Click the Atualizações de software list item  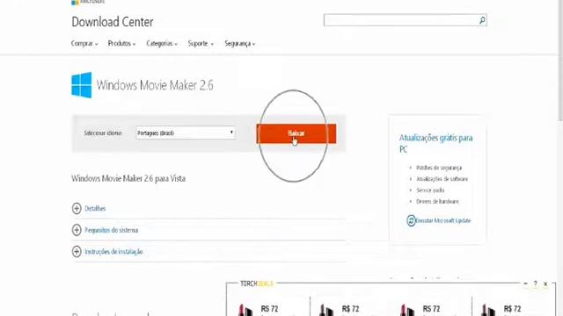[x=442, y=179]
